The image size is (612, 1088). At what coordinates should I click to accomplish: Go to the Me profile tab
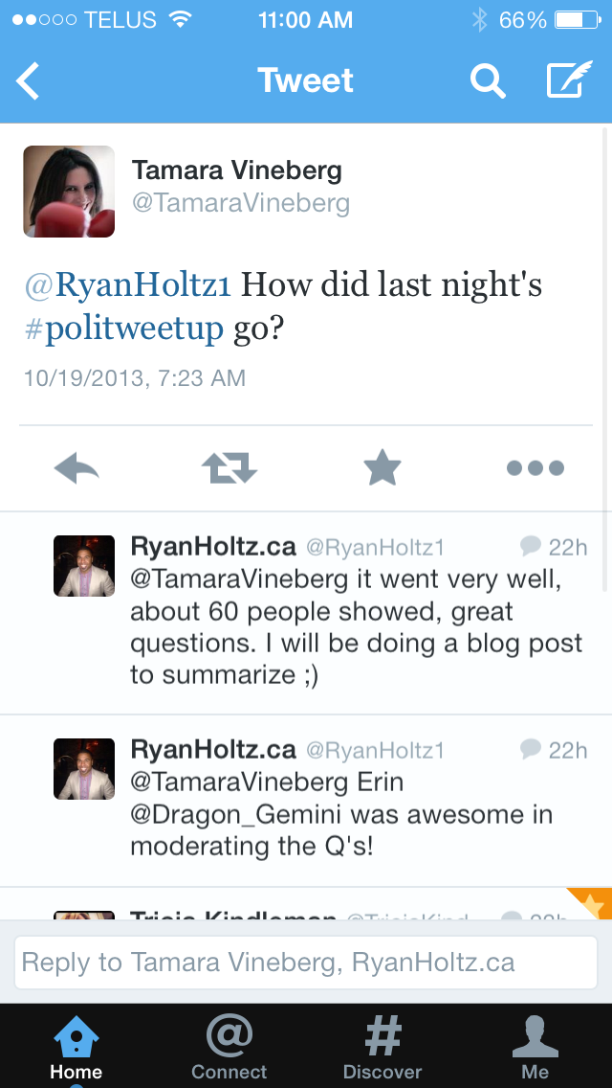535,1046
